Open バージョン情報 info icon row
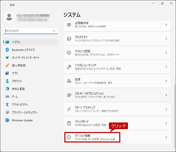Image resolution: width=176 pixels, height=152 pixels. (x=117, y=137)
